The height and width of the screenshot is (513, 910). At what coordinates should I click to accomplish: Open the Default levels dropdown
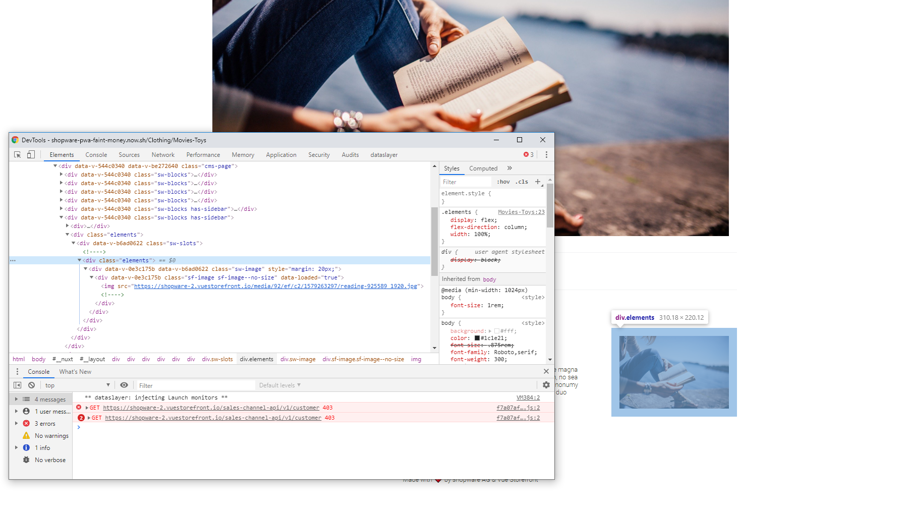[x=279, y=385]
